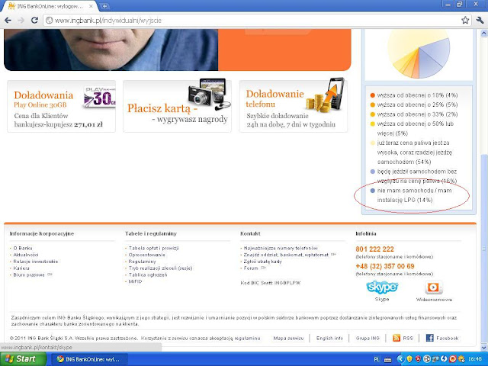Click the Informacje korporacyjne heading

tap(42, 233)
